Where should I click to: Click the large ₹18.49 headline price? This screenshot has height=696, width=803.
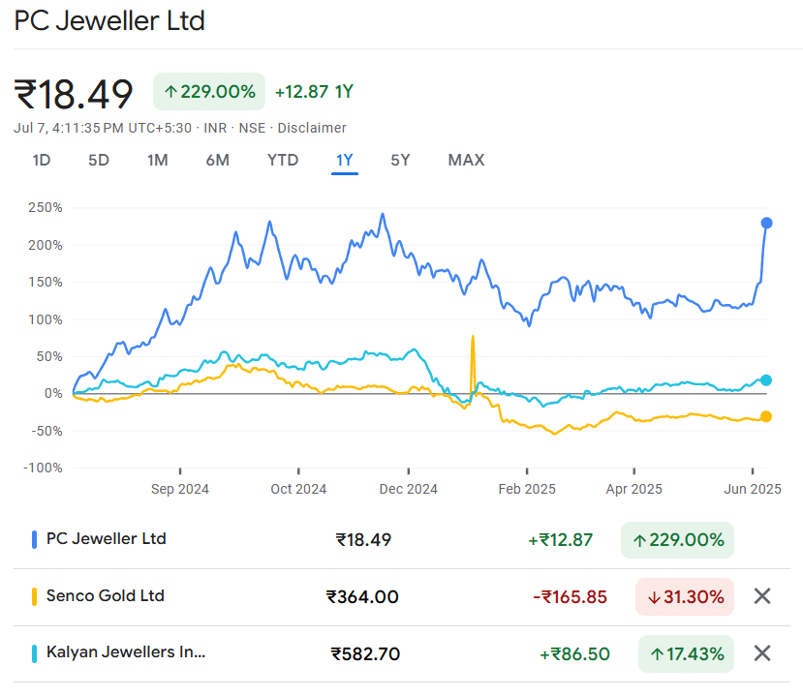[74, 94]
